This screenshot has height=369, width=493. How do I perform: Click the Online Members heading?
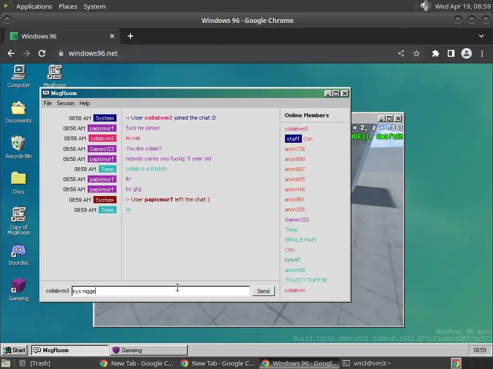307,115
